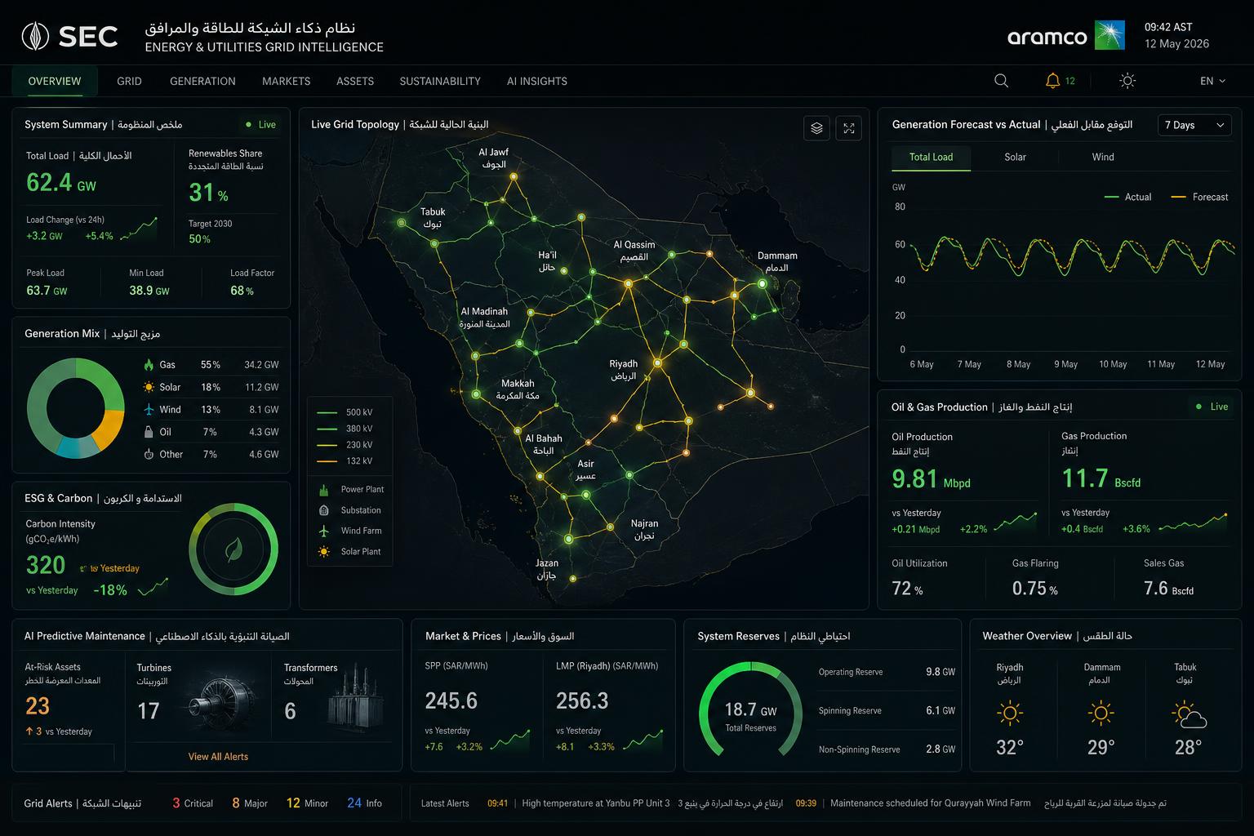Click the Riyadh sunny weather icon
The height and width of the screenshot is (836, 1254).
tap(1010, 714)
